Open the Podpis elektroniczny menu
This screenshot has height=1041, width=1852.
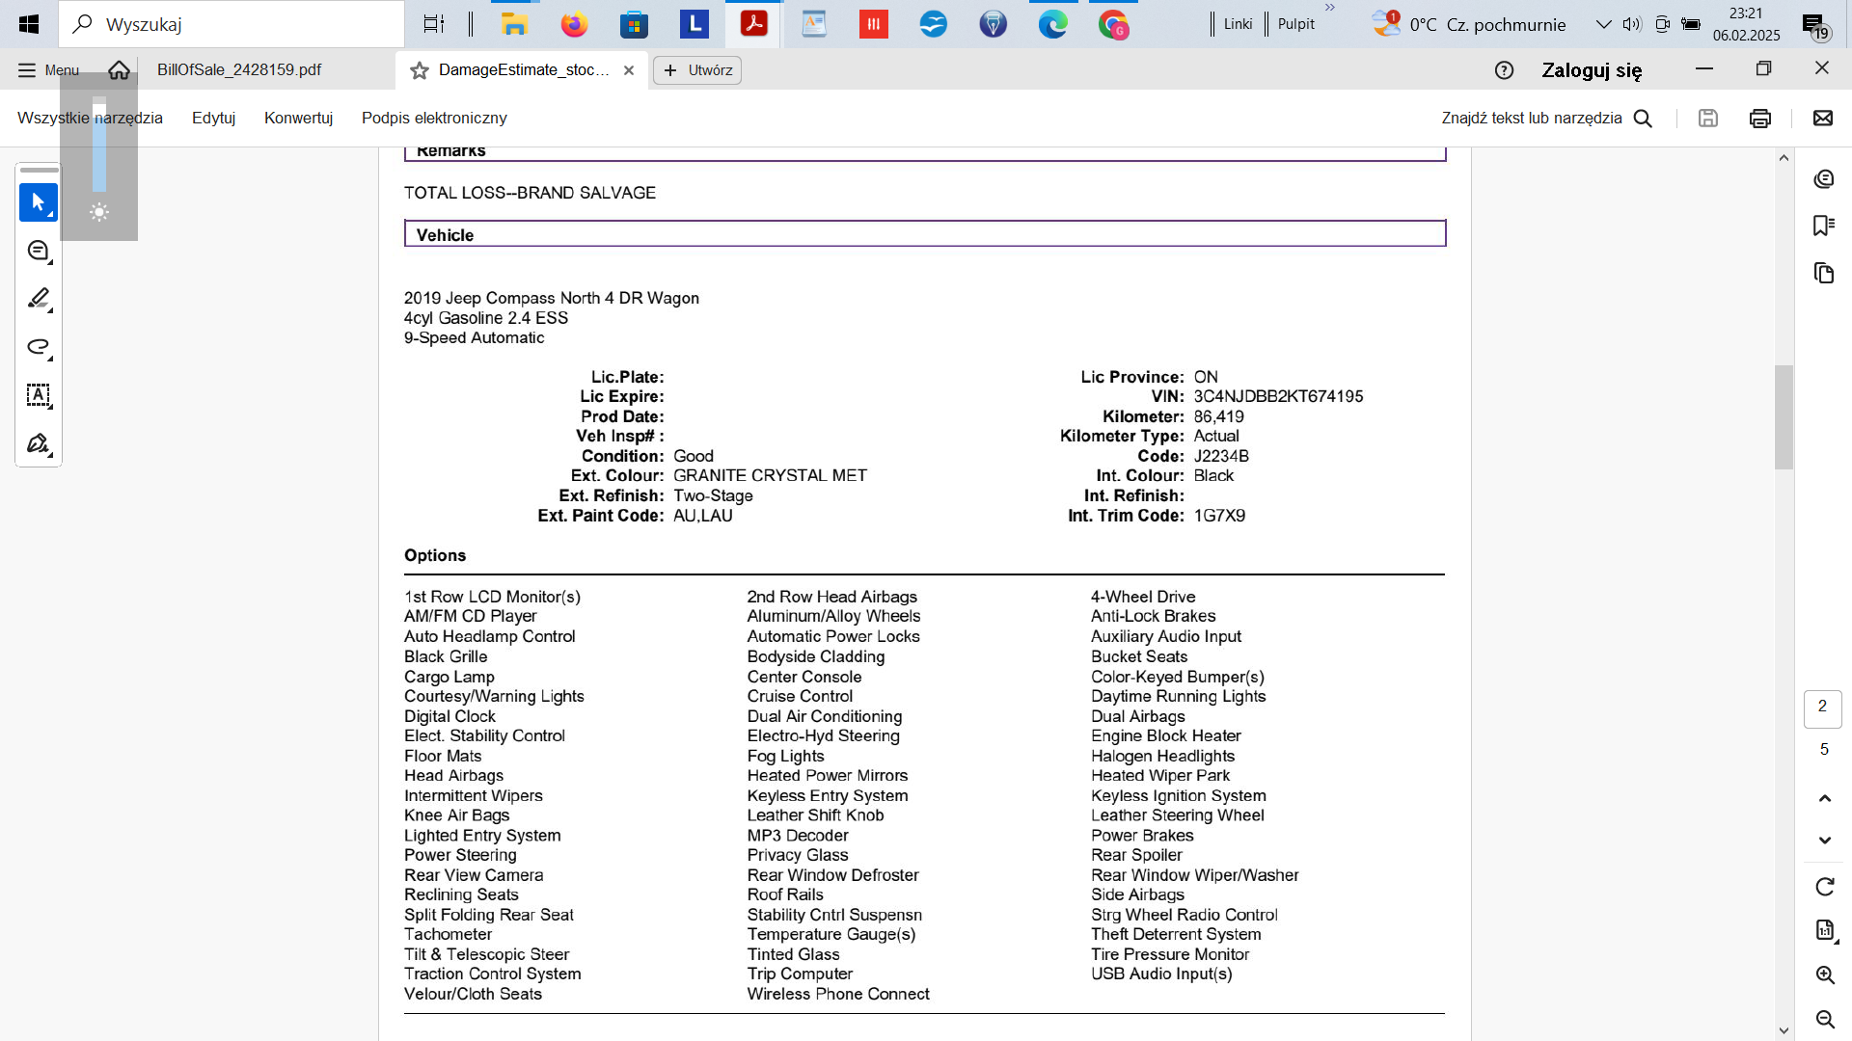434,118
